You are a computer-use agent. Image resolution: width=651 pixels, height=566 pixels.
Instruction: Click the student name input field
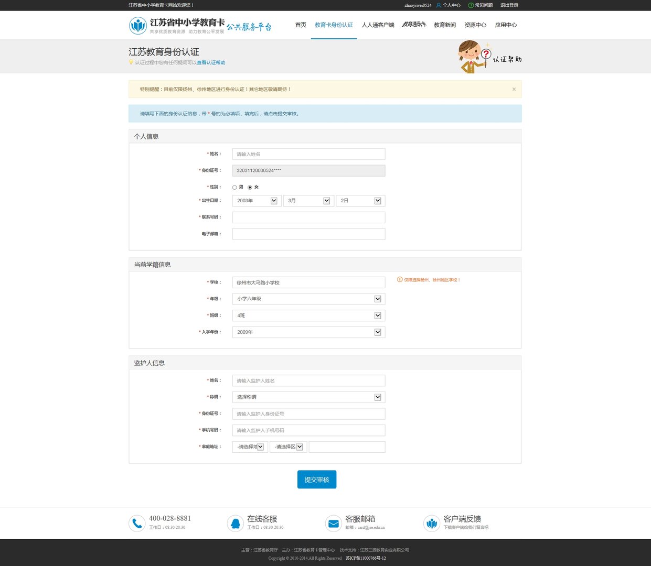(x=308, y=154)
